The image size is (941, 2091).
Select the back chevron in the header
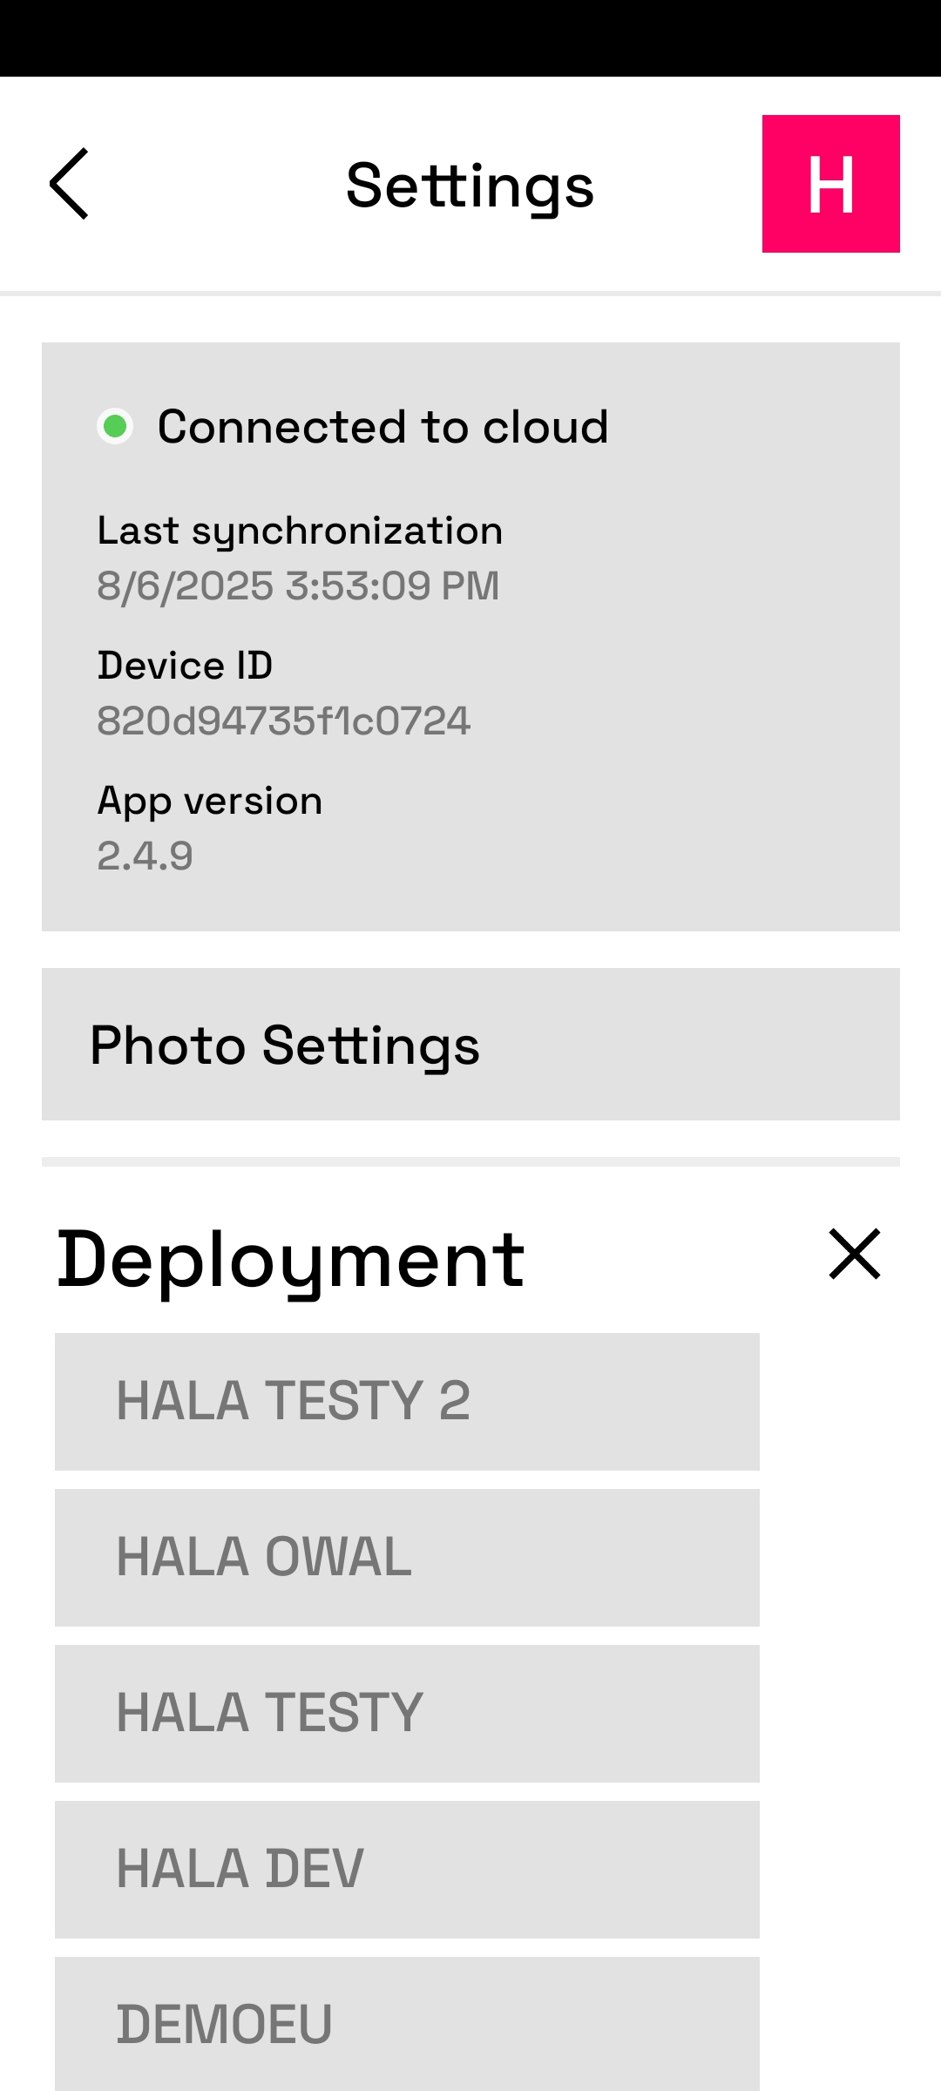click(x=70, y=184)
